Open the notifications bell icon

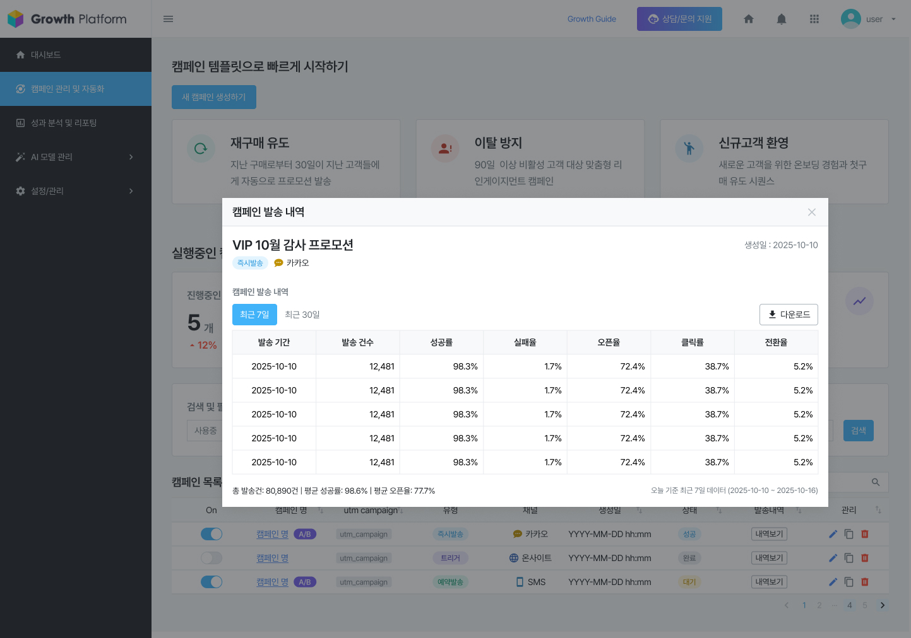pos(781,19)
